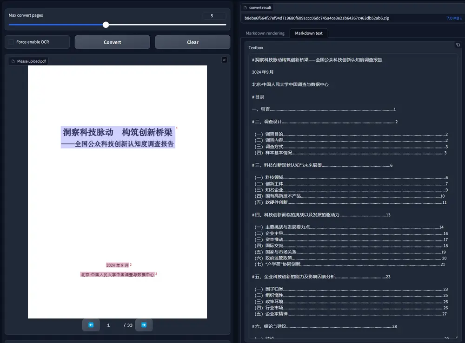
Task: Click the document title line in textbox
Action: (x=317, y=60)
